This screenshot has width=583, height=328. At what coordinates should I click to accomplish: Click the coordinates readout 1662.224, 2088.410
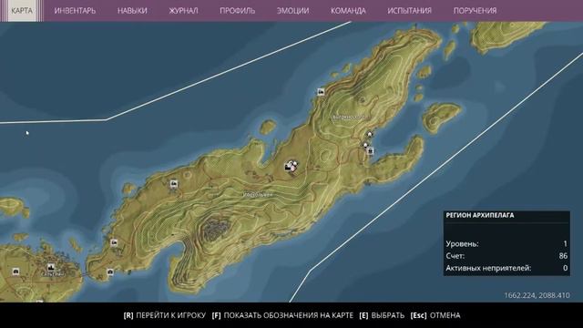[537, 295]
